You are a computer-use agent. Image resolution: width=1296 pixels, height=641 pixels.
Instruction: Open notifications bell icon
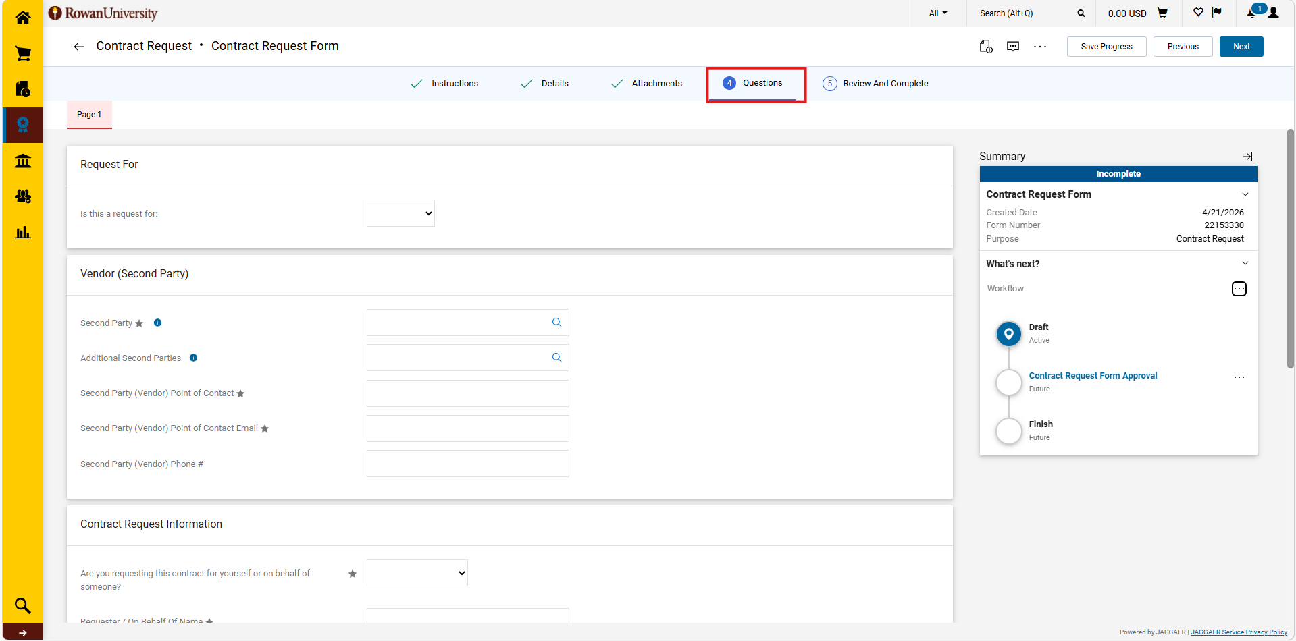tap(1251, 13)
